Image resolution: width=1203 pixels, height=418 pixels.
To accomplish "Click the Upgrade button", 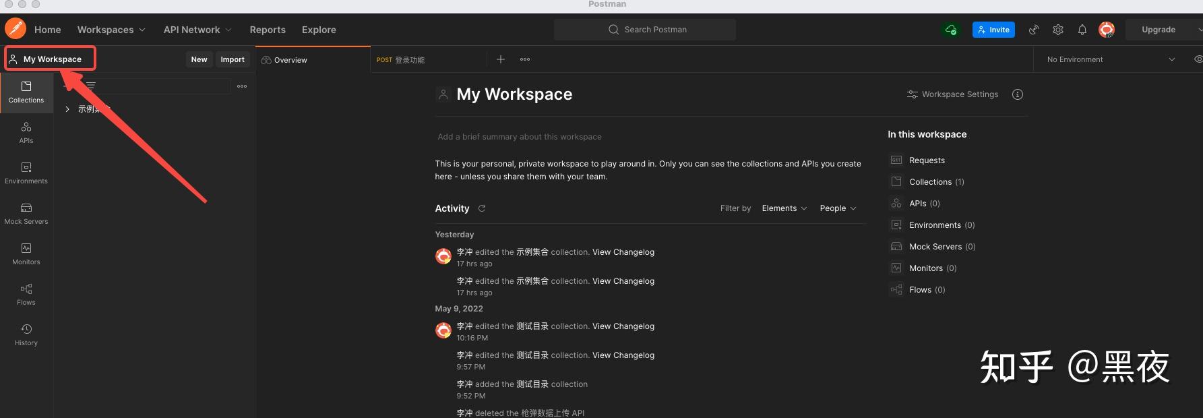I will point(1159,30).
